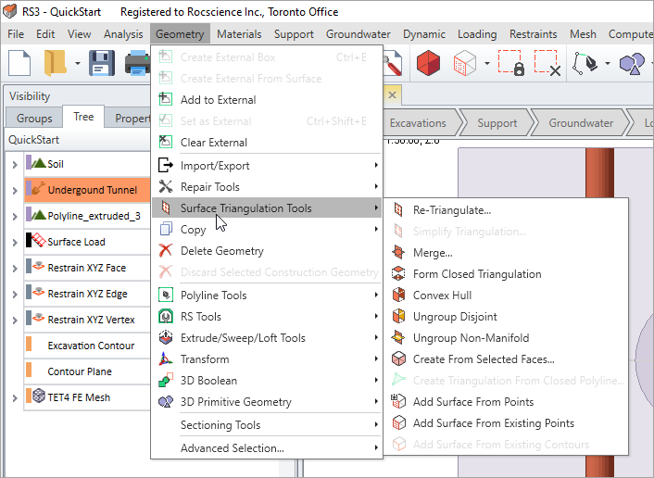The image size is (654, 478).
Task: Switch to the Groups tab
Action: tap(34, 119)
